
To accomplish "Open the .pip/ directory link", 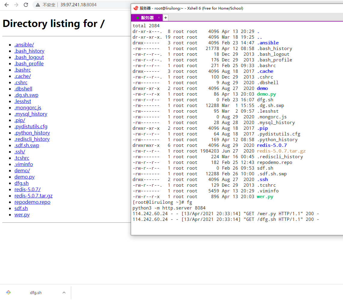I will point(20,120).
